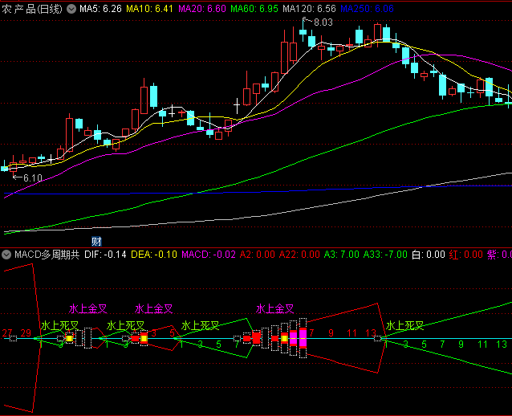Image resolution: width=512 pixels, height=416 pixels.
Task: Click the magenta MACD: -0.02 label
Action: click(209, 255)
